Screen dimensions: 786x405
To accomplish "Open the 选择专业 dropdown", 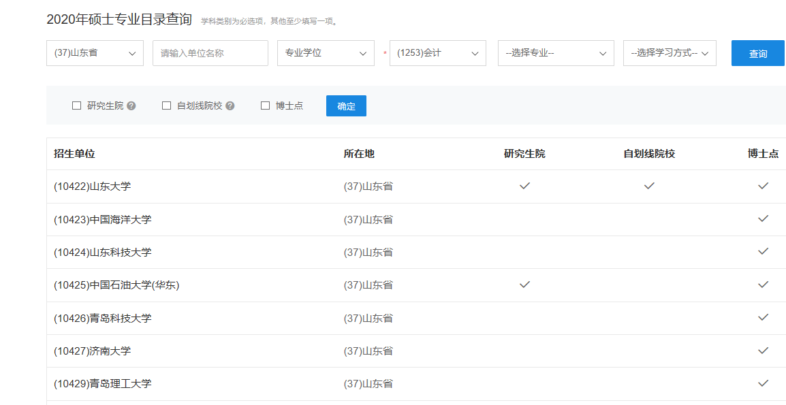I will [x=556, y=53].
